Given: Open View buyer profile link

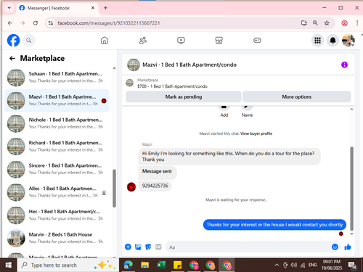Looking at the screenshot, I should tap(256, 133).
